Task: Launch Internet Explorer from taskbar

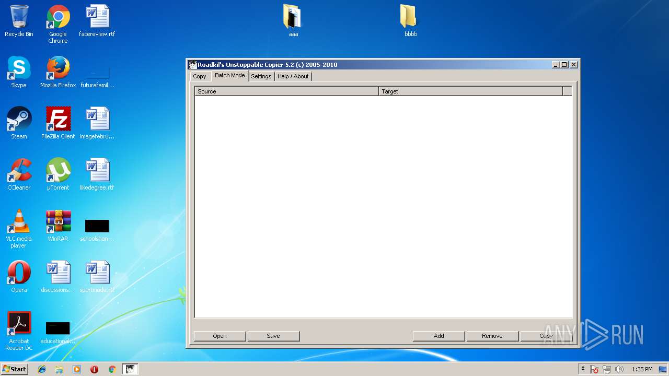Action: 42,369
